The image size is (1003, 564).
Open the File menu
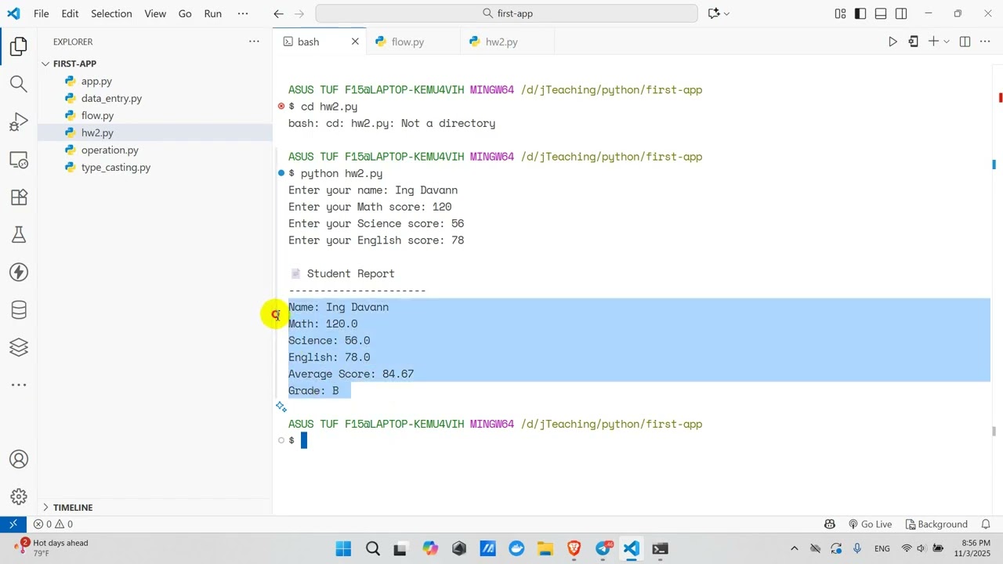(x=42, y=13)
